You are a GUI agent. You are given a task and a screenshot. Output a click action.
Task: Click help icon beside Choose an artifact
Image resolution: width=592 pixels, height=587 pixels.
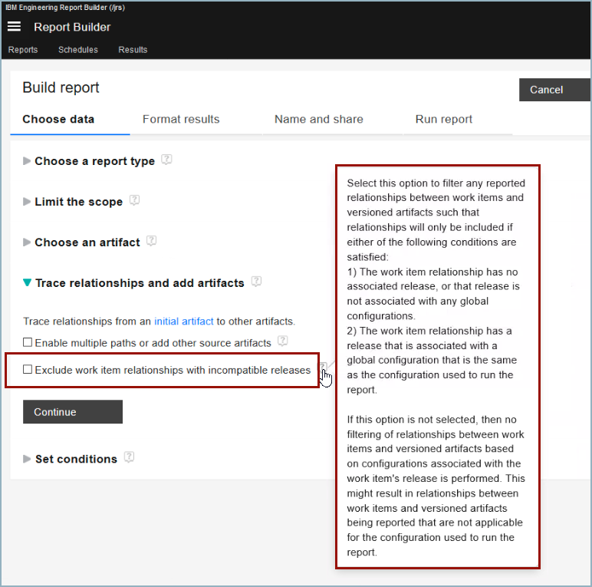point(152,241)
